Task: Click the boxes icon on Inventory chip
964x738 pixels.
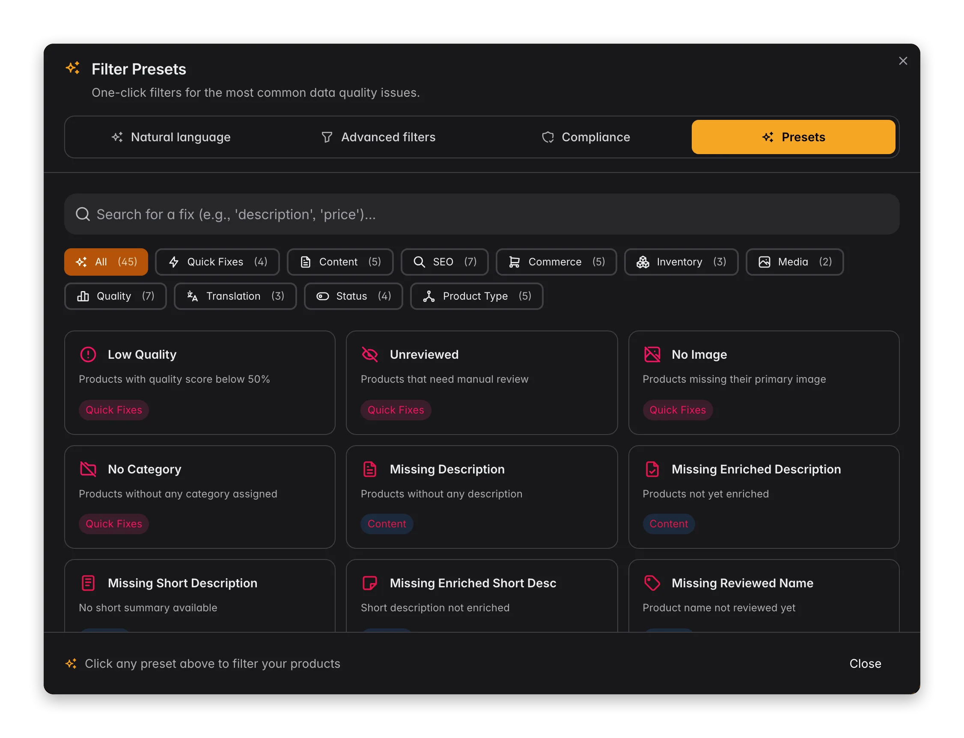Action: click(643, 262)
